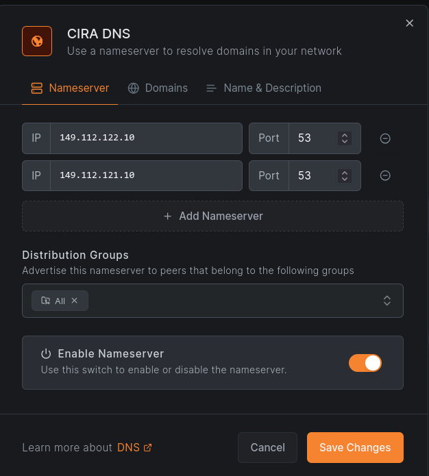Cancel the nameserver changes
Image resolution: width=429 pixels, height=476 pixels.
pos(267,447)
